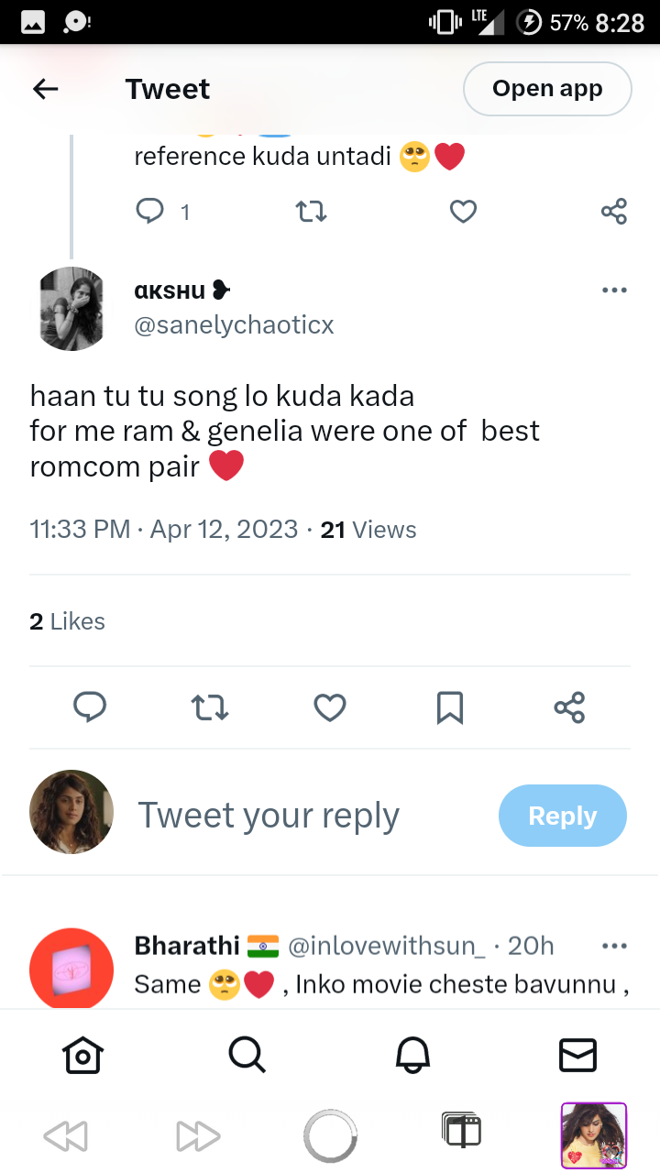Open the Search tab

click(247, 1055)
